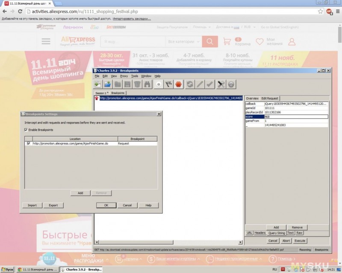Viewport: 342px width, 273px height.
Task: Expand the 'МЕНЮ РАСПРОДАЖИ' bottom bar menu
Action: coord(91,258)
